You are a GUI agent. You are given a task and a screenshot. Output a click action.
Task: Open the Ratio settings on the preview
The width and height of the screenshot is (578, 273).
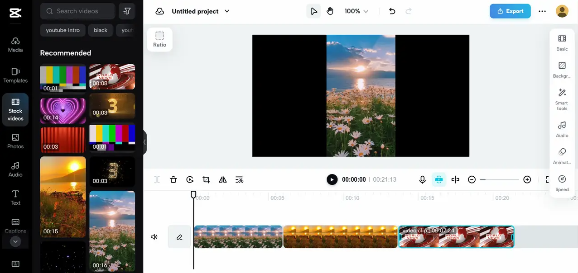tap(159, 39)
